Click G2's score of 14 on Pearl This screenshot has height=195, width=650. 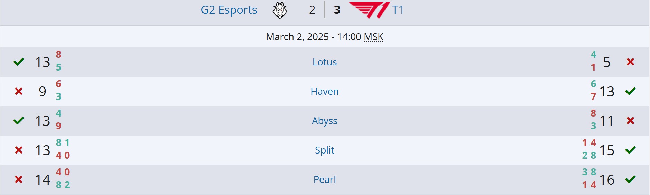tap(43, 179)
